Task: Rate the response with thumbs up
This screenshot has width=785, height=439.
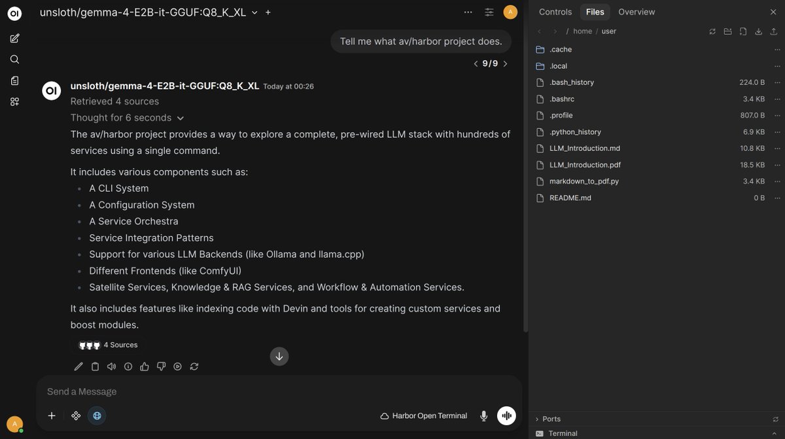Action: tap(145, 366)
